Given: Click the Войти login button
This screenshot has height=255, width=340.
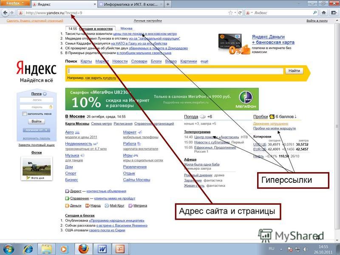Looking at the screenshot, I should (x=37, y=122).
